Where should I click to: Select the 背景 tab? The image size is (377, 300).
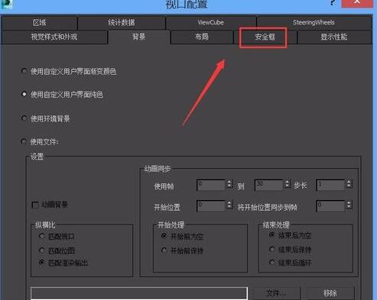139,37
